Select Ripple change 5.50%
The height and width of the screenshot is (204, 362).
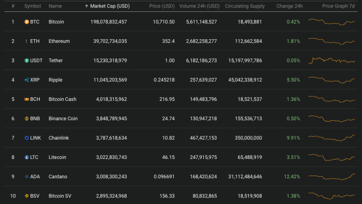click(293, 80)
